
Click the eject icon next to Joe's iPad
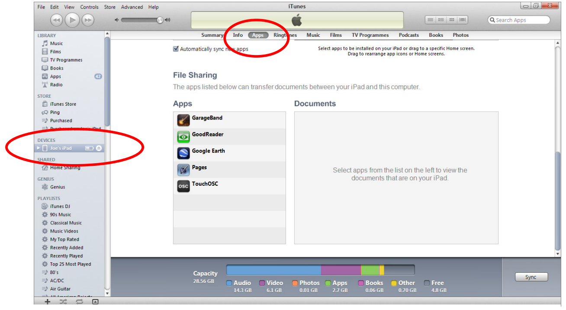click(x=99, y=148)
